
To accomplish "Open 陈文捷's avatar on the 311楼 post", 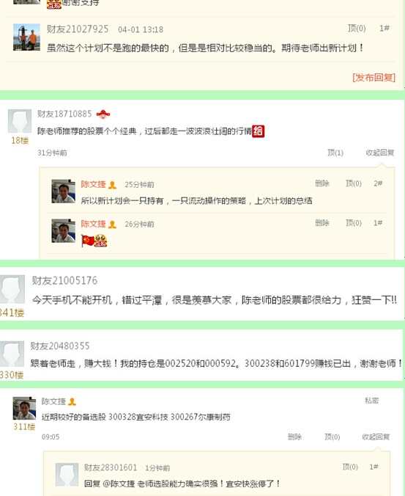I will tap(24, 409).
